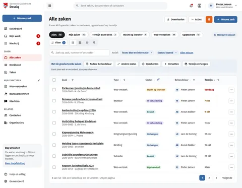
Task: Open row actions for Parkeervergunningen binnenstad
Action: click(231, 90)
